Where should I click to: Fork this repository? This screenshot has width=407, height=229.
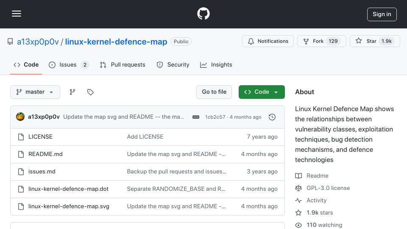pyautogui.click(x=322, y=41)
